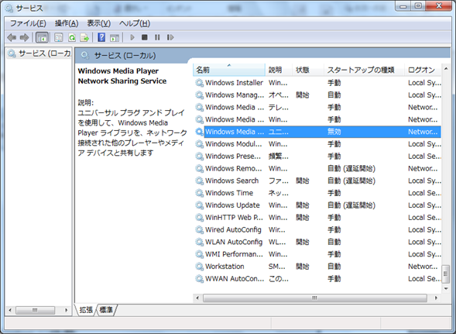Select the Windows Search service name

pos(231,181)
